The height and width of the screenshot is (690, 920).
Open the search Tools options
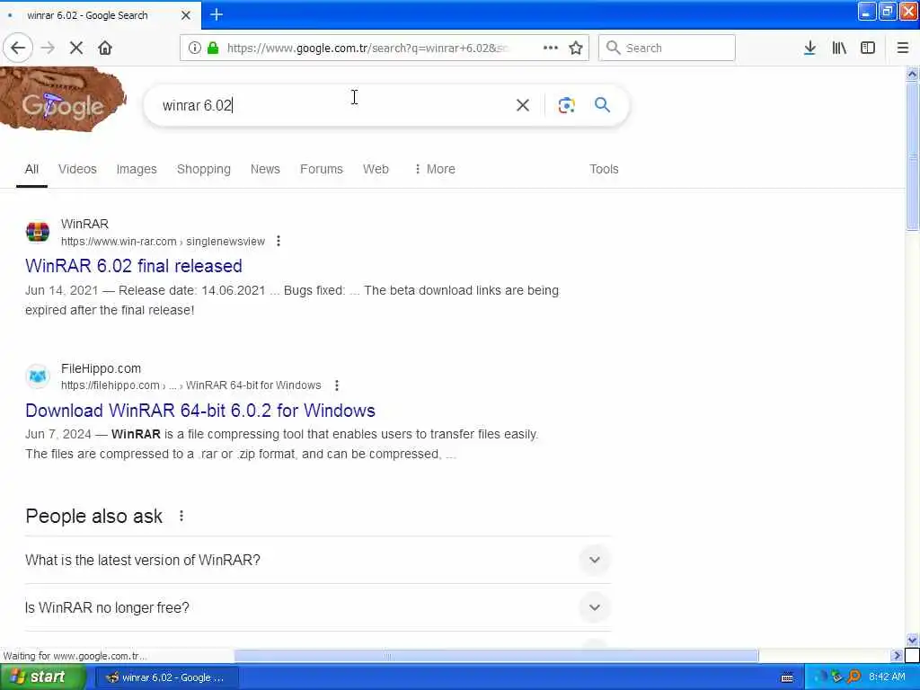click(x=604, y=169)
